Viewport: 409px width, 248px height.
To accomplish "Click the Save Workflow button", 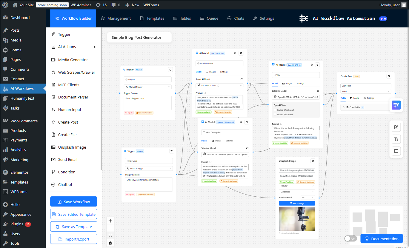I will coord(74,202).
